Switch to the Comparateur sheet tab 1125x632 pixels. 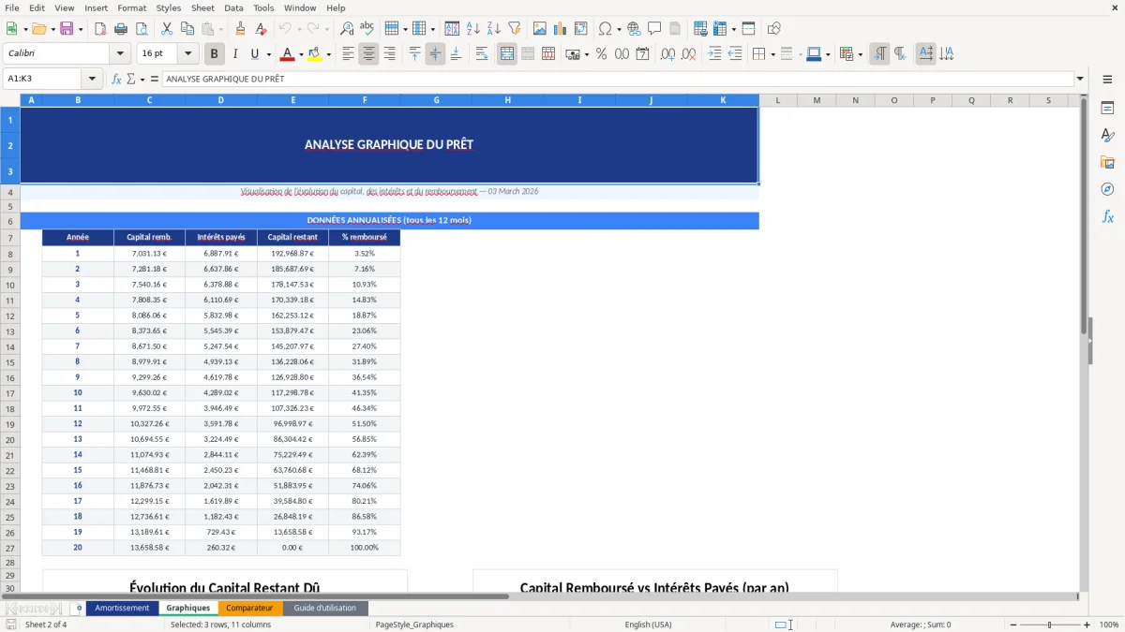point(250,608)
